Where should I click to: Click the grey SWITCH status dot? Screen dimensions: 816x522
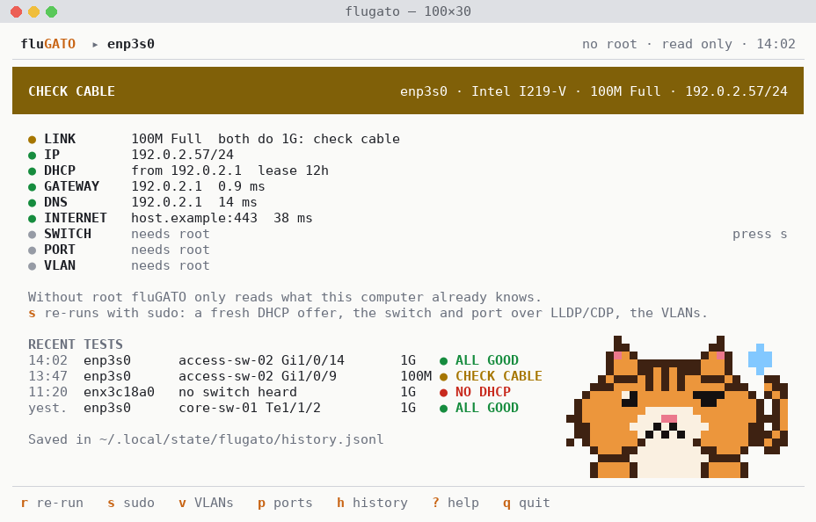tap(33, 235)
